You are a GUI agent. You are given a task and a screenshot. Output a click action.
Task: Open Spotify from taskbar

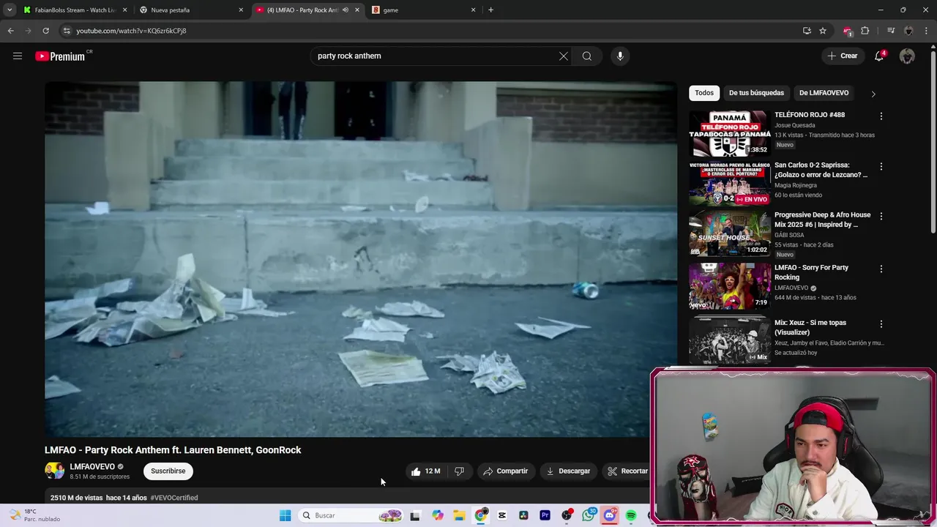tap(631, 516)
